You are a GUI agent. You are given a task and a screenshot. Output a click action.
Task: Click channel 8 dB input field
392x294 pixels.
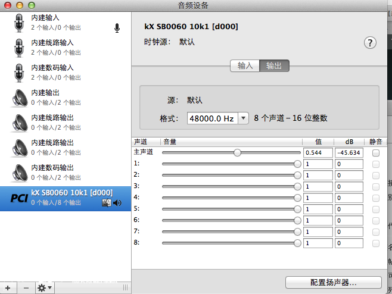tap(349, 243)
